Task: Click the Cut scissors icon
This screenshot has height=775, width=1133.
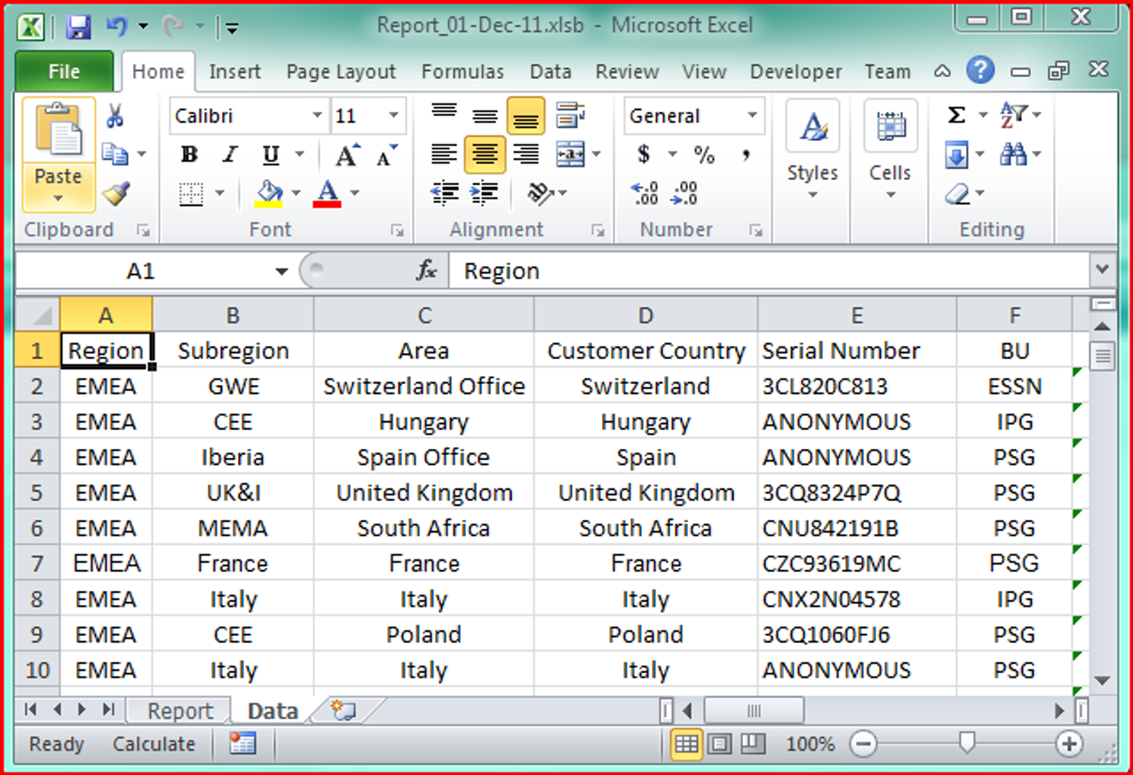Action: click(x=115, y=115)
